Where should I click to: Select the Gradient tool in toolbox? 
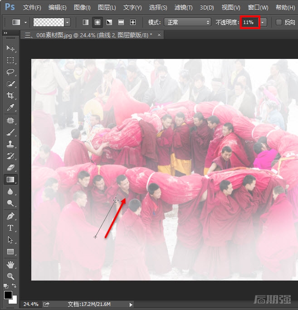pos(10,179)
